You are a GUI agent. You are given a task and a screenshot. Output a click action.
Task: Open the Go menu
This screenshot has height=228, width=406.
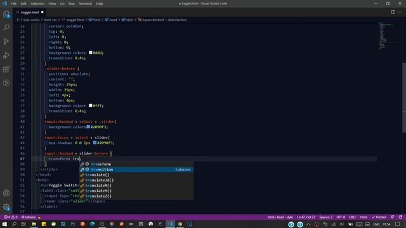coord(62,4)
